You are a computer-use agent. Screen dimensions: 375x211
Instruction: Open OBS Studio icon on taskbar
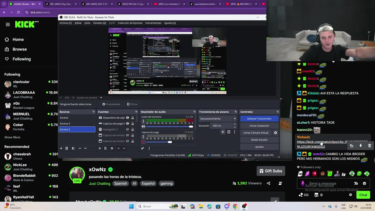(244, 206)
